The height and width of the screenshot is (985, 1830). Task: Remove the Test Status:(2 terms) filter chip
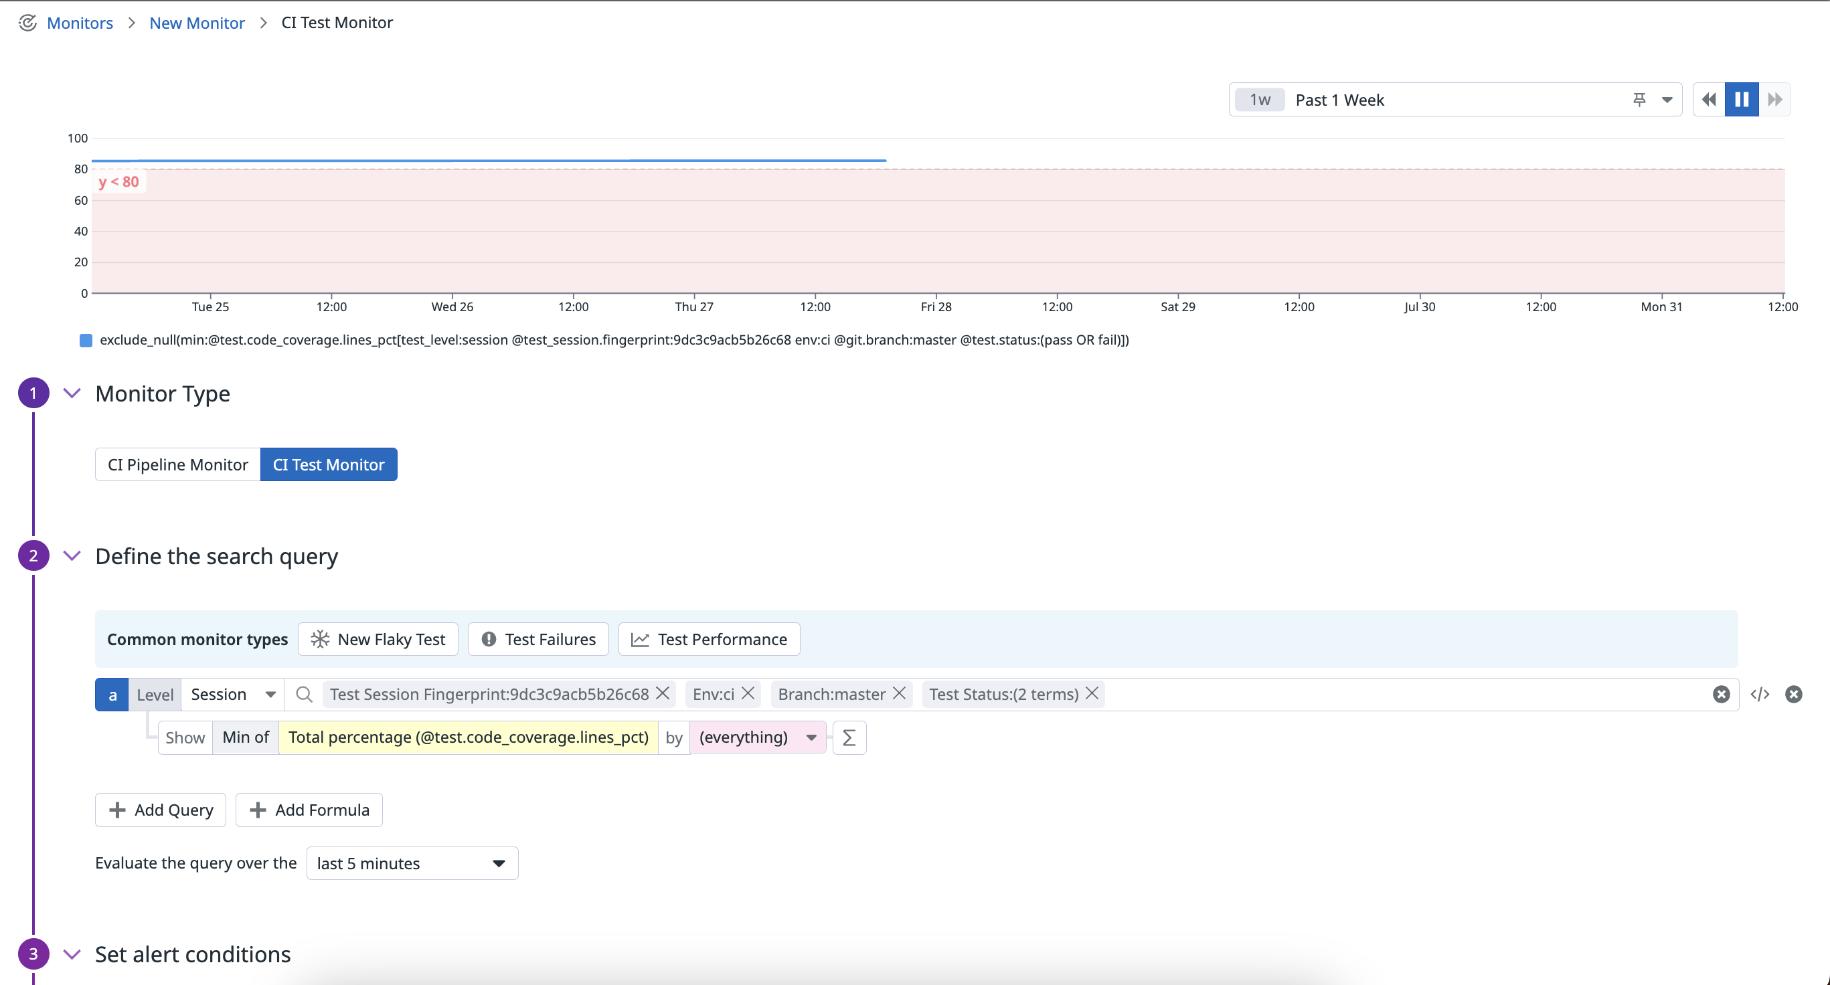pos(1092,693)
